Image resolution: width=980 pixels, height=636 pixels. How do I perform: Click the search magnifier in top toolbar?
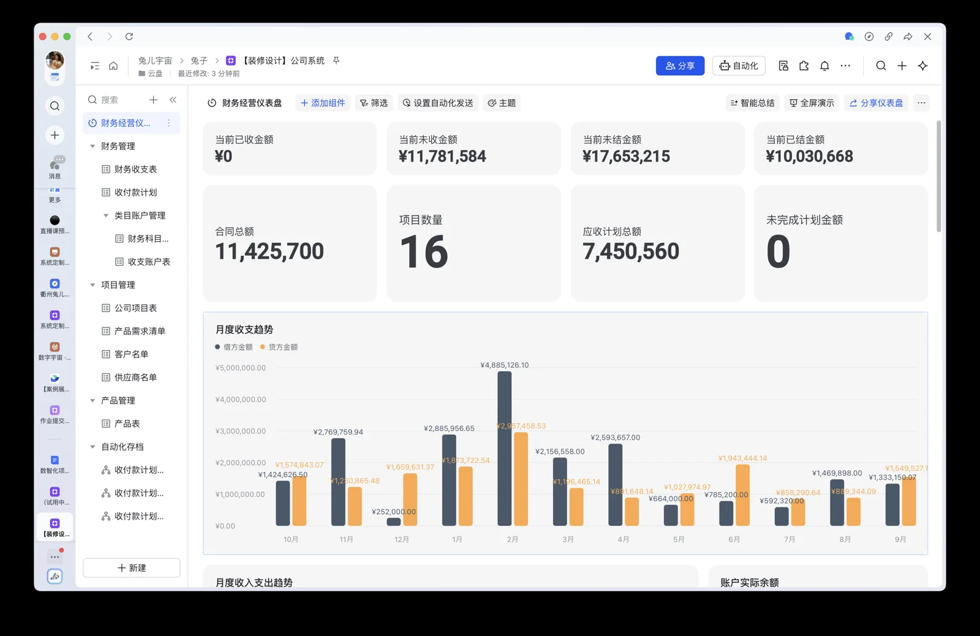(881, 66)
